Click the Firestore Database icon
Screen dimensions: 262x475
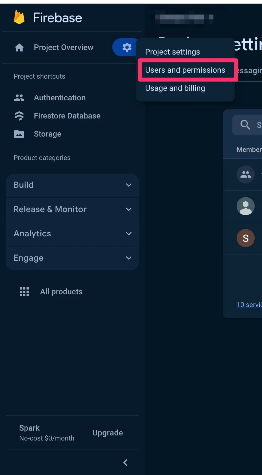tap(19, 116)
